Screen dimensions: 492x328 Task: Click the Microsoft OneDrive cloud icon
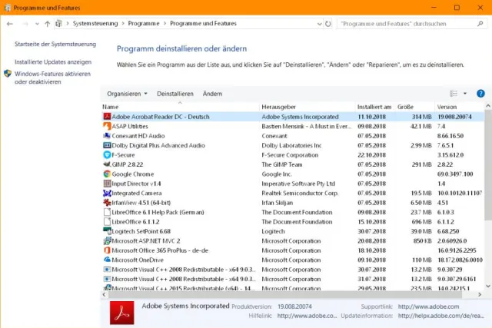107,260
